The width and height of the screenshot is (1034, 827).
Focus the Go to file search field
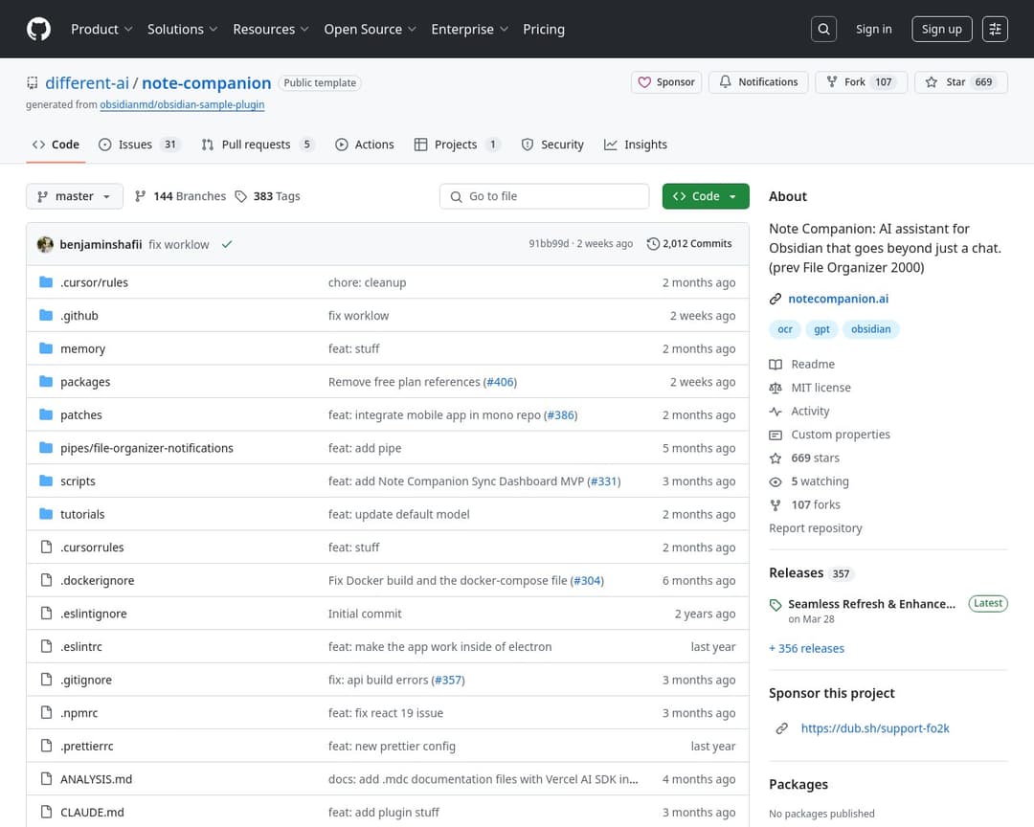(x=544, y=196)
